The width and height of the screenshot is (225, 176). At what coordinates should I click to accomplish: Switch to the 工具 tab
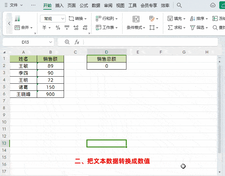[133, 5]
